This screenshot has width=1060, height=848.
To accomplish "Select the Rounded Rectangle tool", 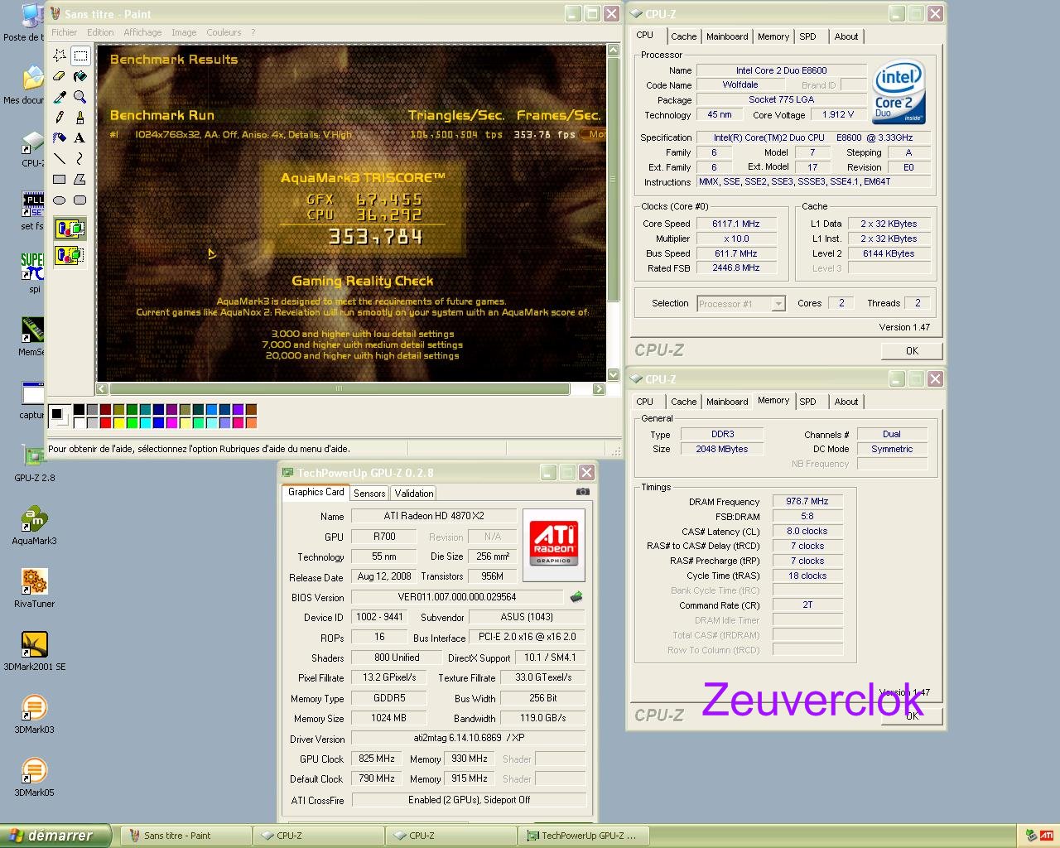I will pos(80,200).
